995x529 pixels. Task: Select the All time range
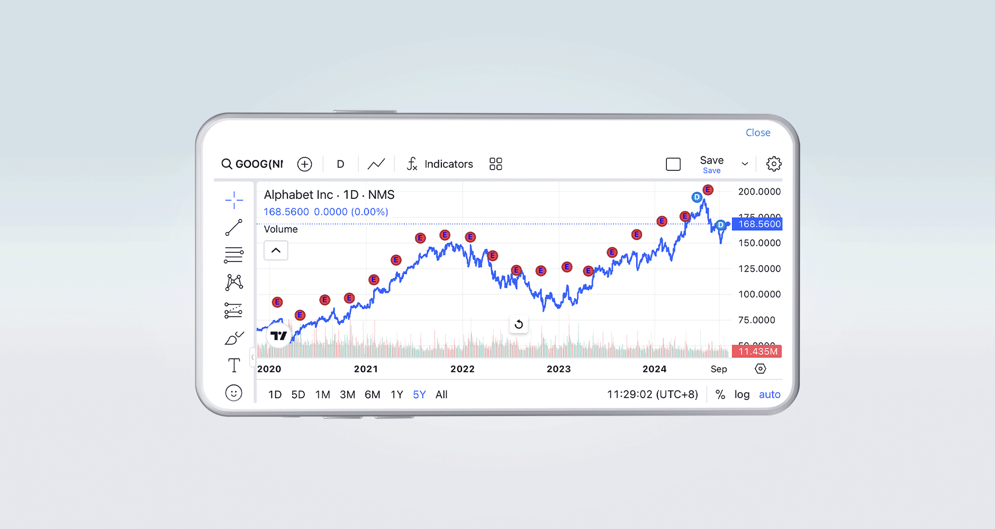coord(441,395)
